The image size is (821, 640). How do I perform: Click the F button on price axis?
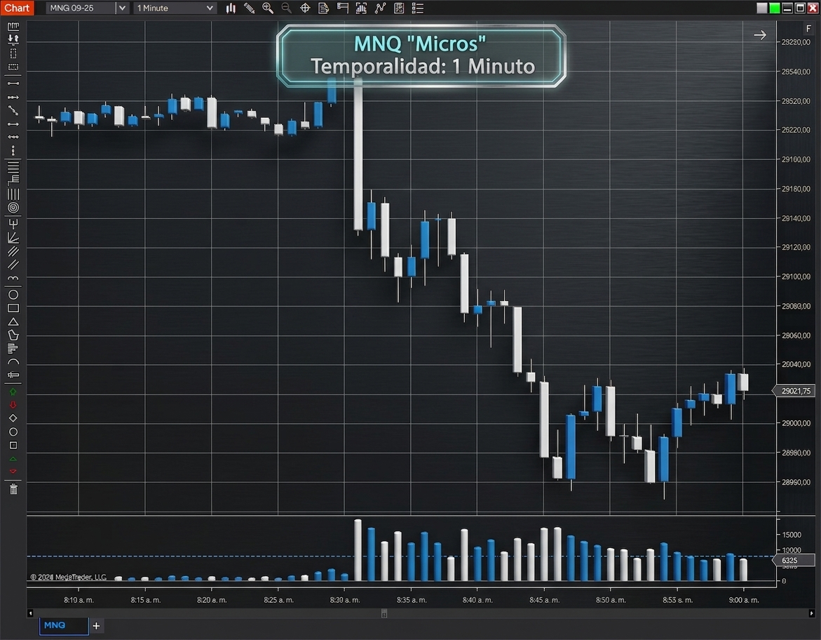click(808, 29)
